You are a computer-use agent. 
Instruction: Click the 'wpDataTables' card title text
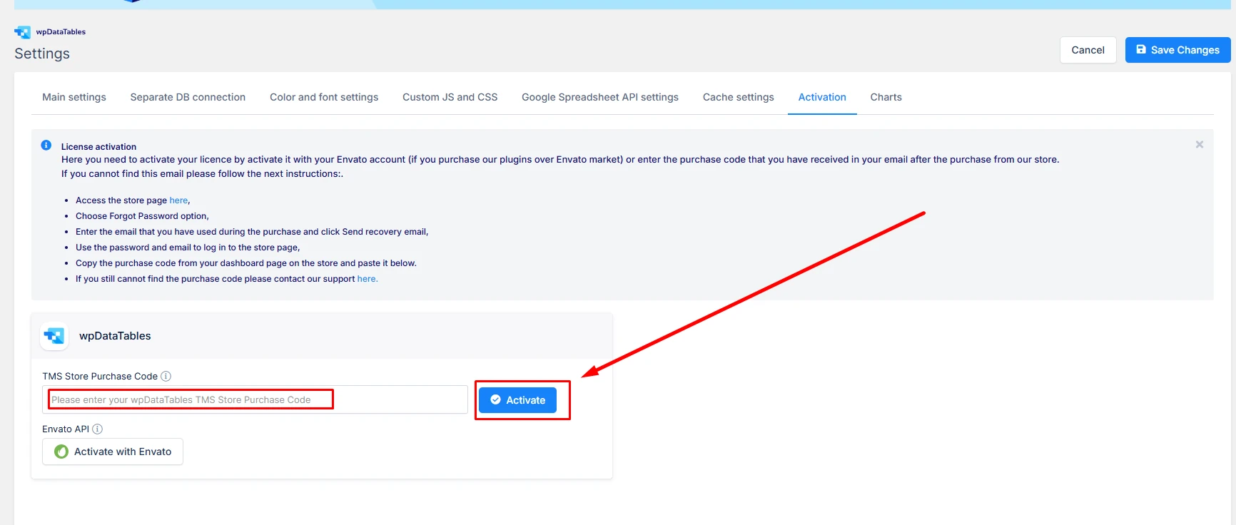(x=115, y=336)
